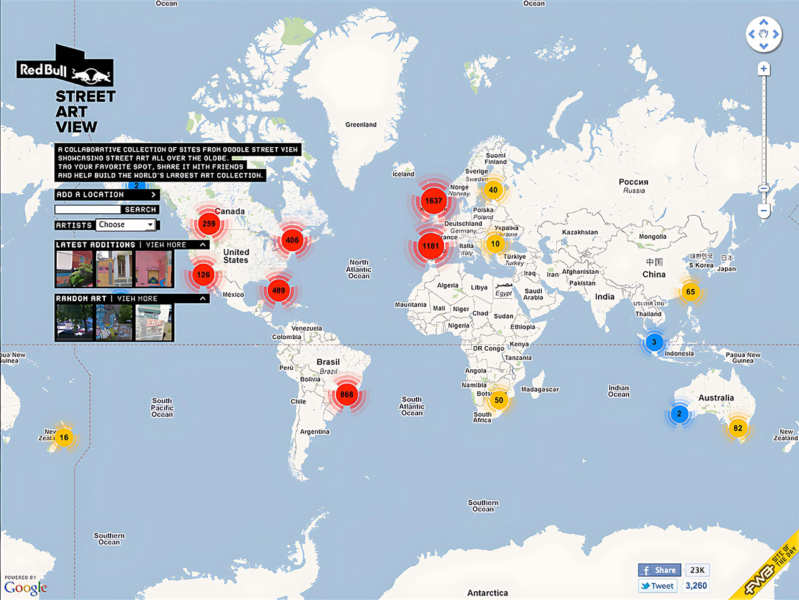Zoom in with the plus button
799x600 pixels.
pos(763,69)
